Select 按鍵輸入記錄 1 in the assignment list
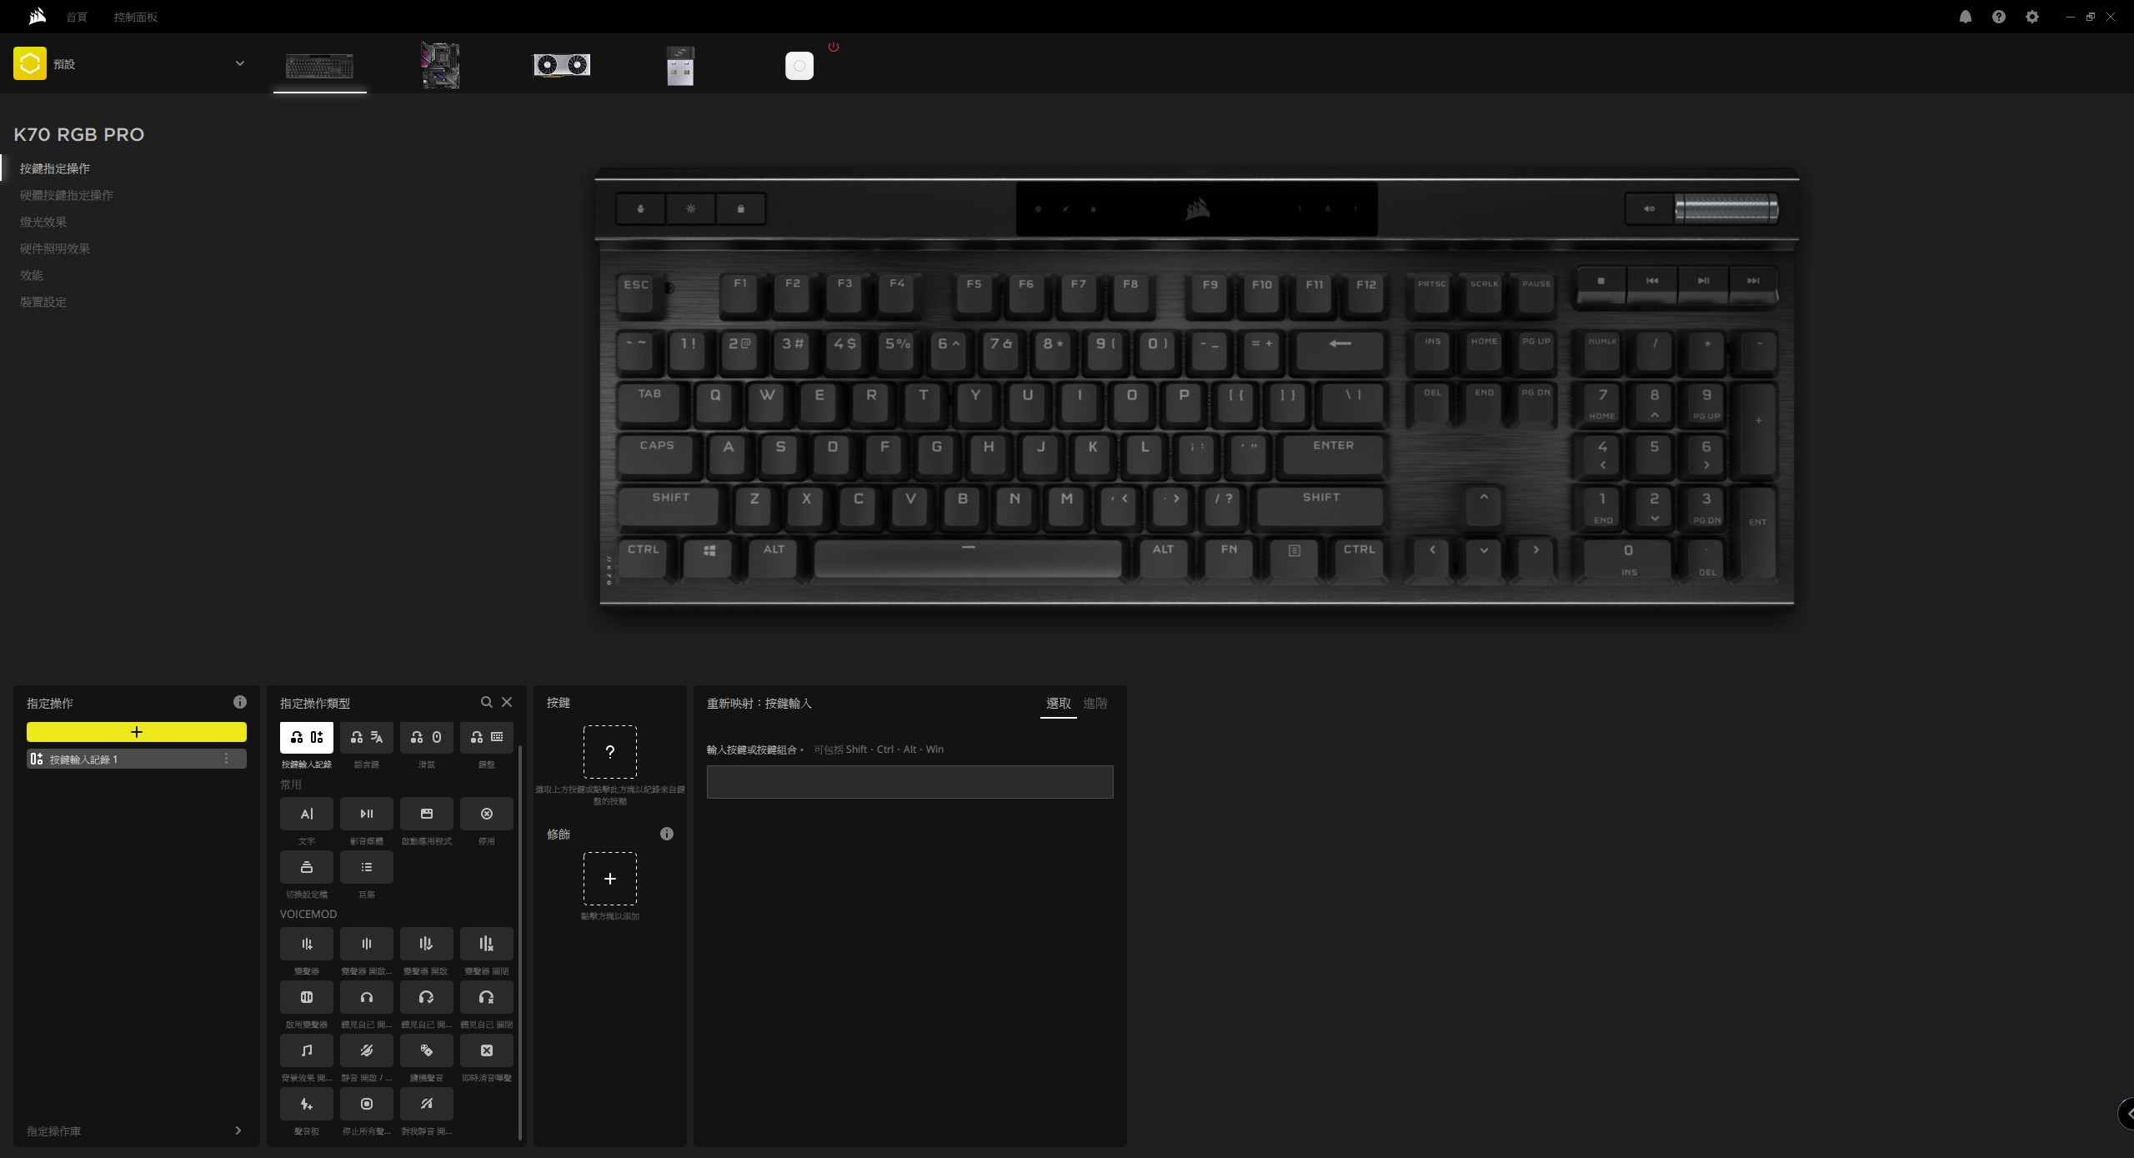Viewport: 2134px width, 1158px height. click(136, 759)
